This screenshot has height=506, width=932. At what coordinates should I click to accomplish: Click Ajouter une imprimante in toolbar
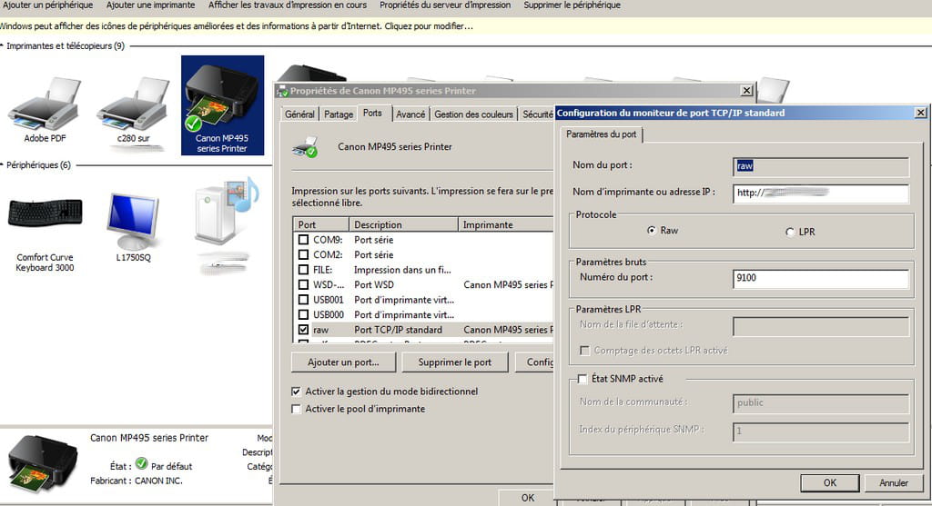coord(150,5)
